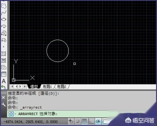
Task: Select the Ellipse tool
Action: pos(4,19)
